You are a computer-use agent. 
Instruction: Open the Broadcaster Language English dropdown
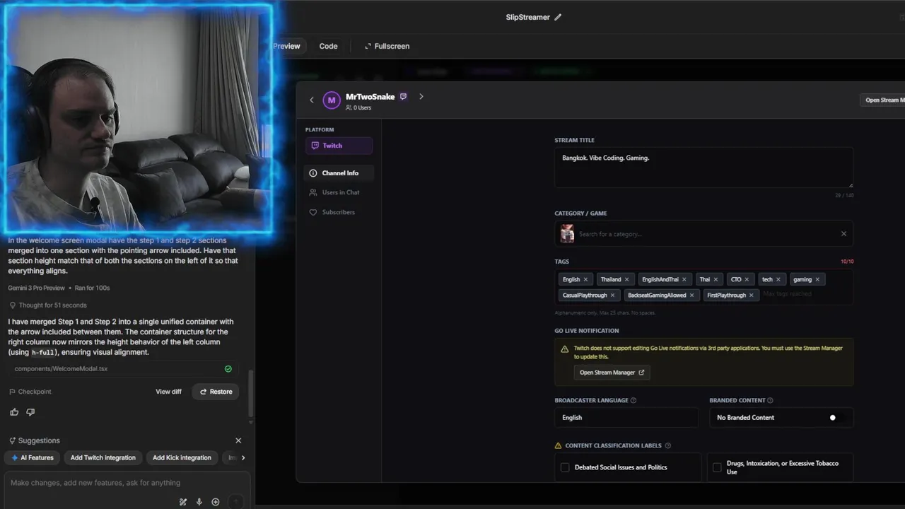[626, 418]
